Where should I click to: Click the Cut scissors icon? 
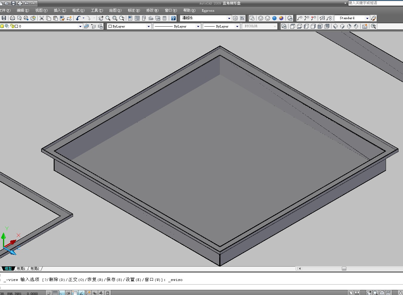(42, 18)
